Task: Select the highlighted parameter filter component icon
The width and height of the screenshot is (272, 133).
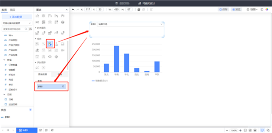Action: point(50,44)
